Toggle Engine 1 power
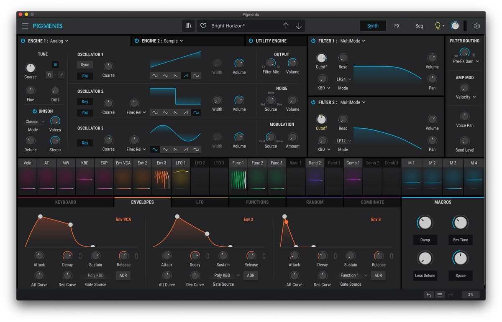The height and width of the screenshot is (322, 502). click(23, 41)
